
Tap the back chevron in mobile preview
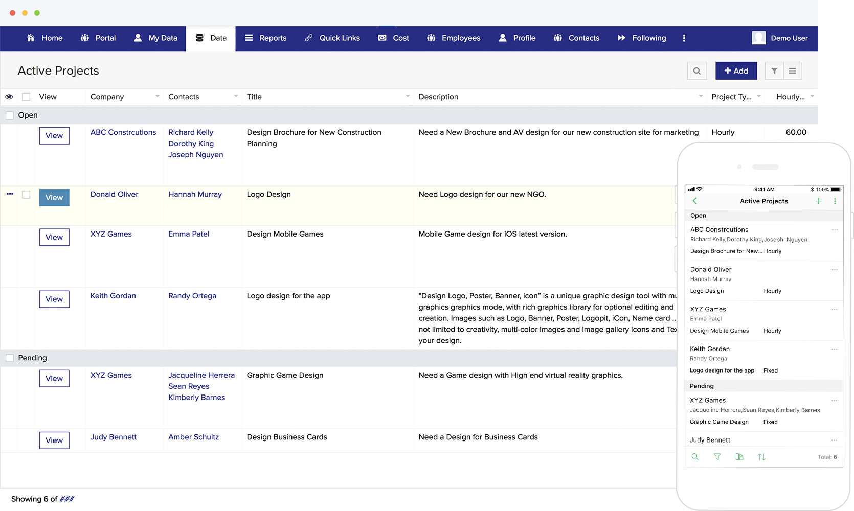695,201
